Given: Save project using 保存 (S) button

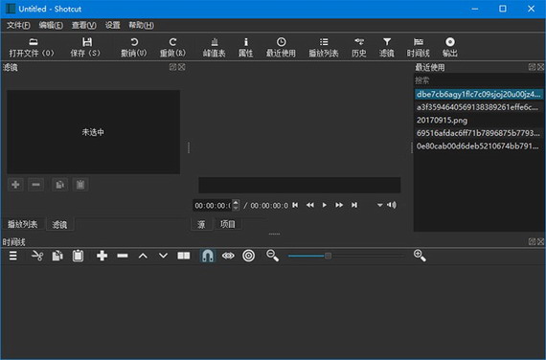Looking at the screenshot, I should [85, 47].
